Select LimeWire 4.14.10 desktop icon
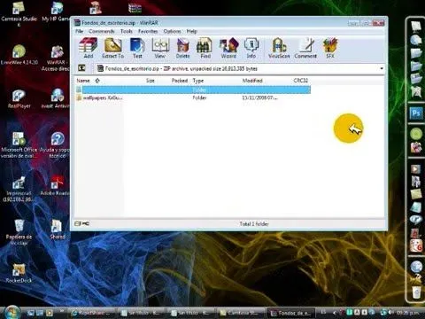This screenshot has width=425, height=319. [x=19, y=55]
